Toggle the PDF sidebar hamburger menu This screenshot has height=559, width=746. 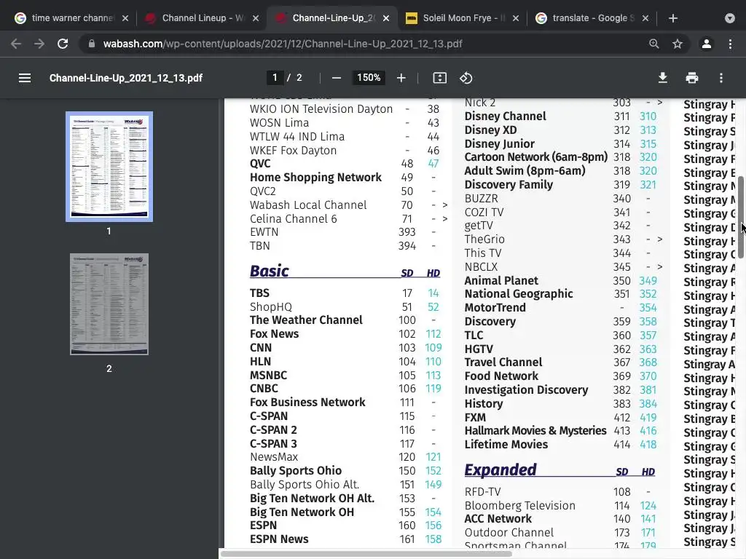coord(25,78)
